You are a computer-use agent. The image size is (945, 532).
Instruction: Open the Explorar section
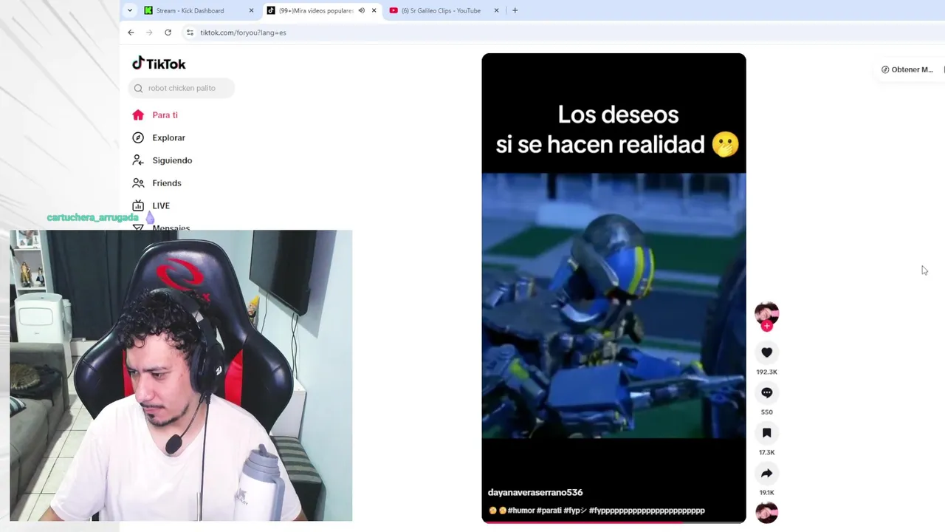point(168,137)
